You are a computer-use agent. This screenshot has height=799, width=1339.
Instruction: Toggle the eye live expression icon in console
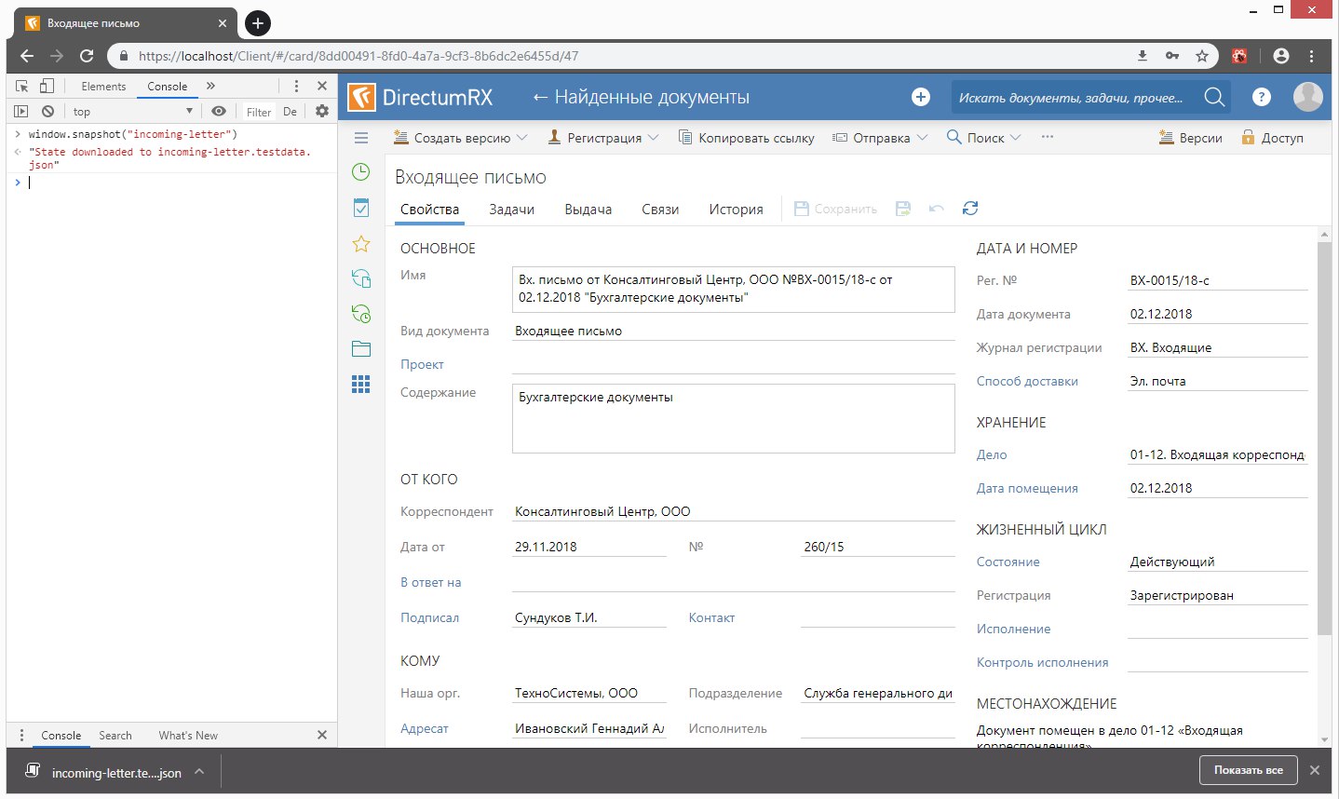(x=219, y=111)
